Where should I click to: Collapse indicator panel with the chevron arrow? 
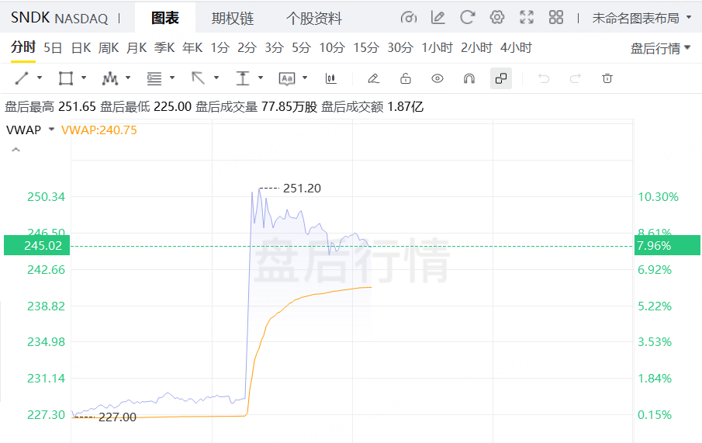[15, 150]
